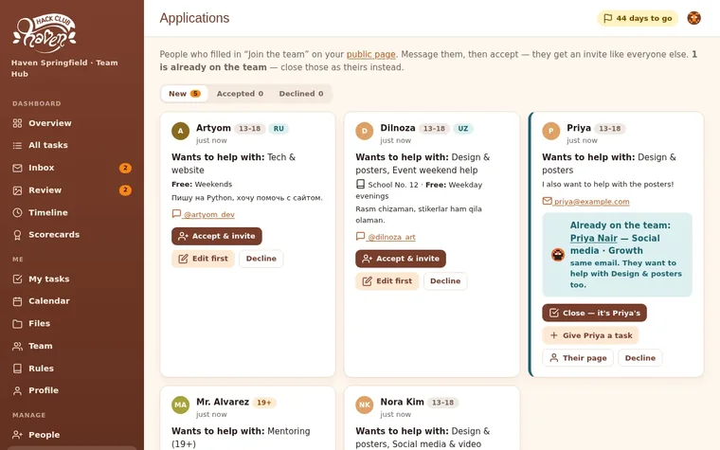Click Nora Kim's NK avatar
This screenshot has width=720, height=450.
365,405
